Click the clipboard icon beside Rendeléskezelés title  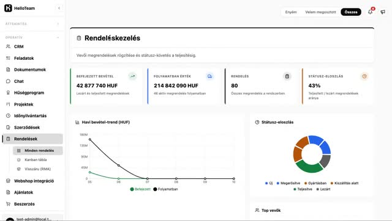(x=79, y=38)
